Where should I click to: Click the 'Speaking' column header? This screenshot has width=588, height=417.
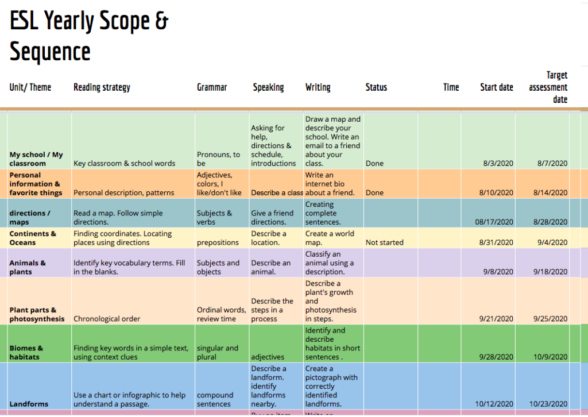268,87
